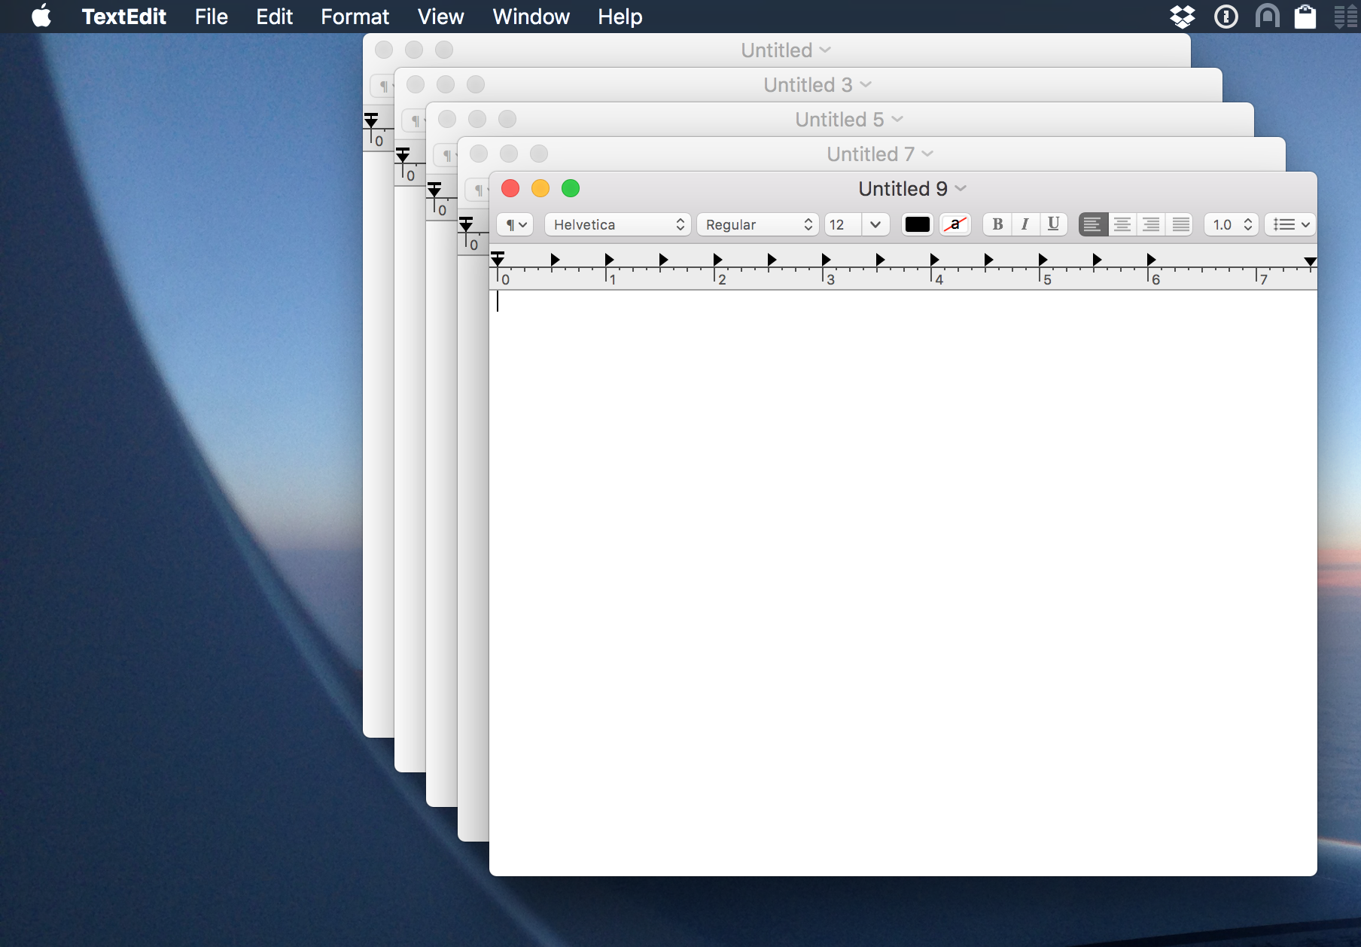The image size is (1361, 947).
Task: Toggle bold formatting
Action: [x=997, y=224]
